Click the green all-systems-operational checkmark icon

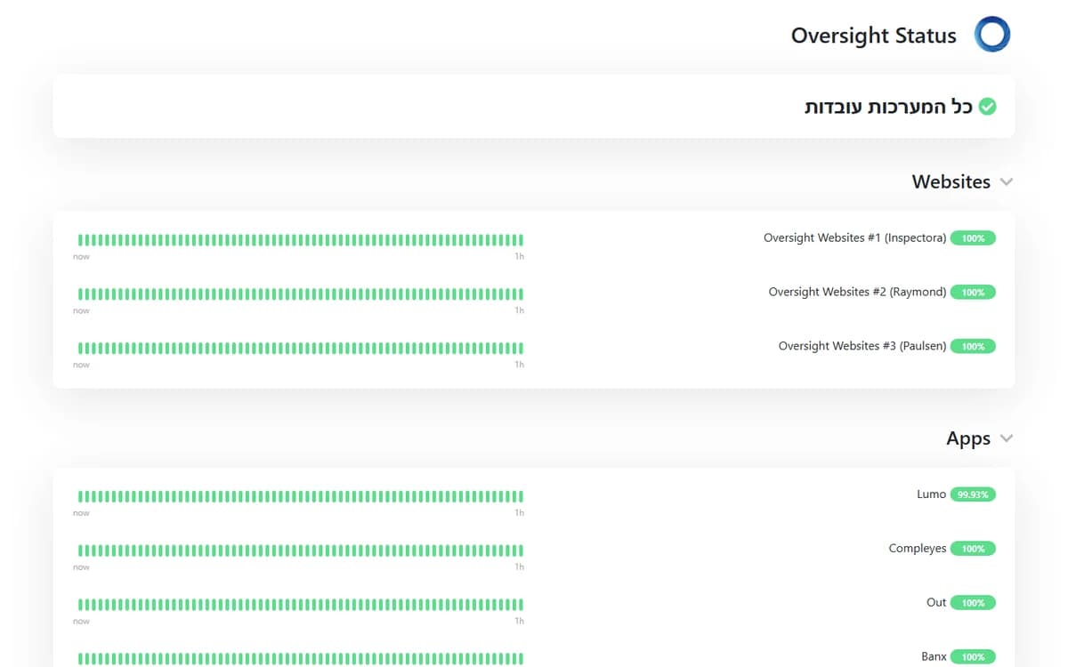click(x=987, y=107)
